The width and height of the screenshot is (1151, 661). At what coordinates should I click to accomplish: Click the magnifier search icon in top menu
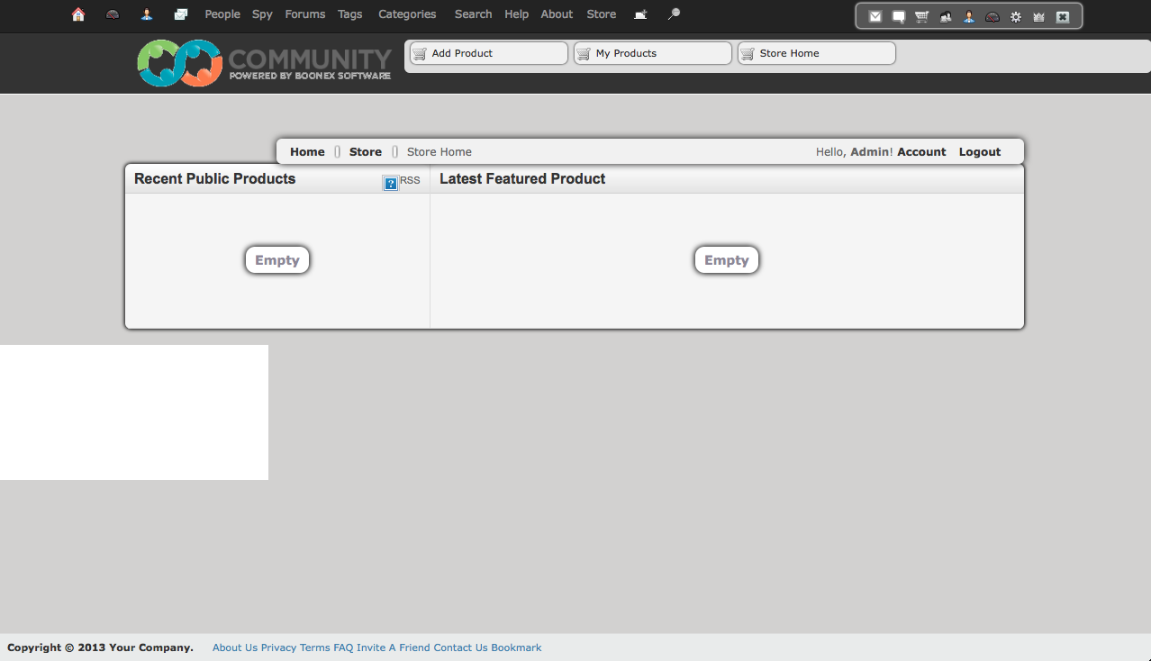pos(674,14)
